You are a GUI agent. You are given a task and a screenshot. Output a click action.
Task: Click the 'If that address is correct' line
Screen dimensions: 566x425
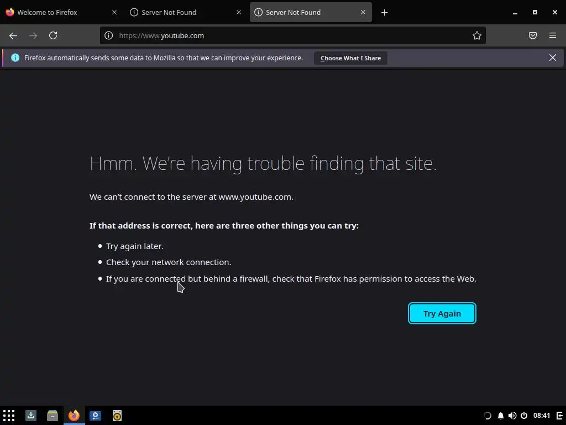[x=224, y=226]
